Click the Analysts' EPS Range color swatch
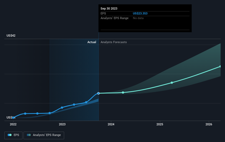 pos(29,135)
